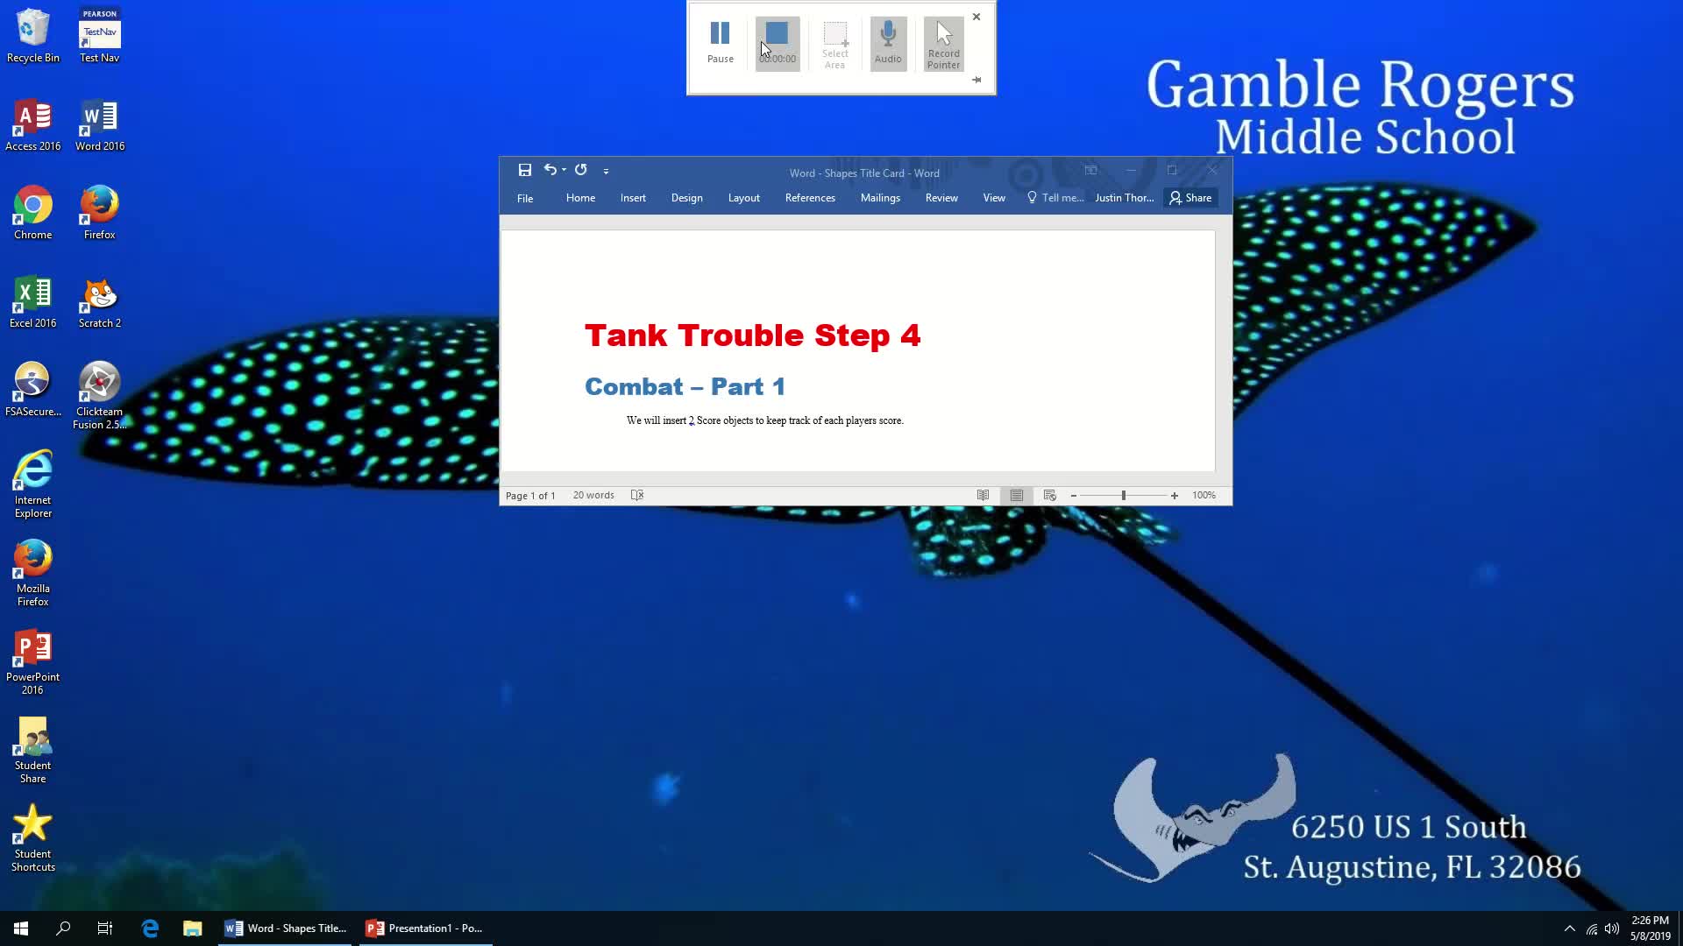Open the Read Mode view icon
1683x946 pixels.
[x=982, y=496]
